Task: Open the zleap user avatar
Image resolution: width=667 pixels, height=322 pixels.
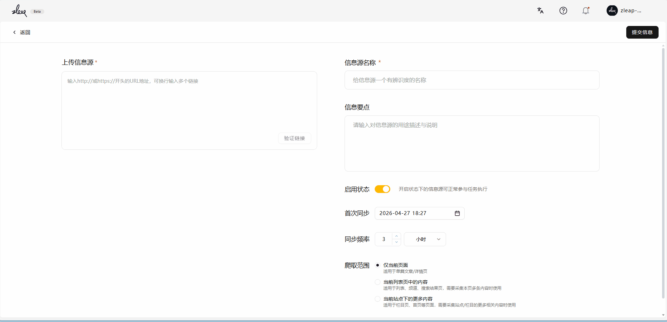Action: click(x=612, y=11)
